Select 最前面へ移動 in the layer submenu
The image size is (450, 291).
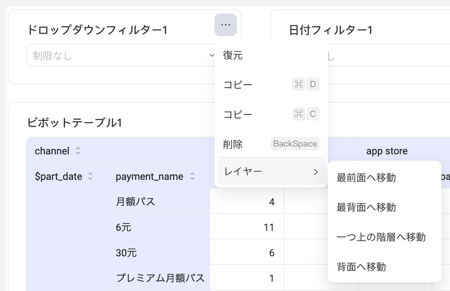[385, 178]
